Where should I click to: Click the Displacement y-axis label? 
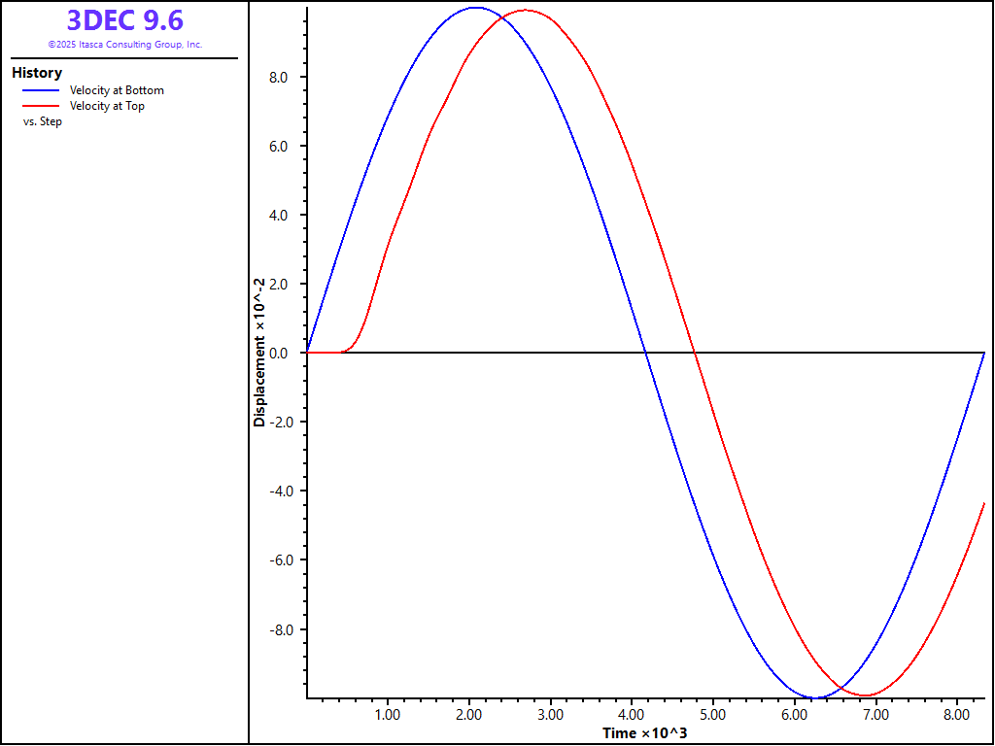tap(259, 353)
